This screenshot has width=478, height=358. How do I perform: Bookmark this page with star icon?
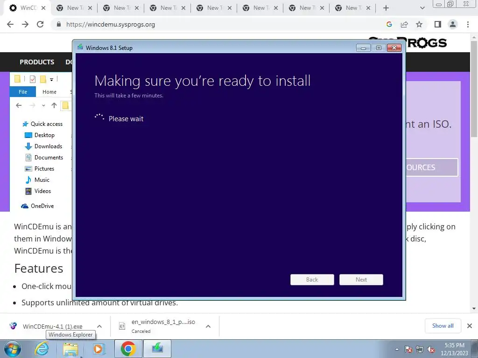[419, 24]
